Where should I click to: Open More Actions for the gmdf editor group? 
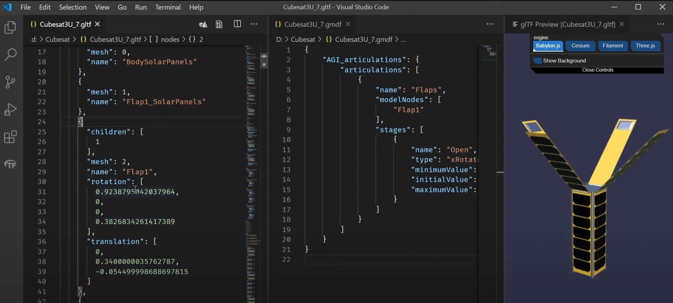(x=490, y=24)
